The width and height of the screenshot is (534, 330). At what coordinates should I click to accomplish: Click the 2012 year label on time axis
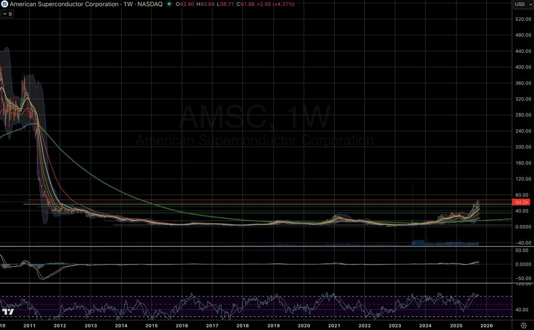[x=60, y=326]
